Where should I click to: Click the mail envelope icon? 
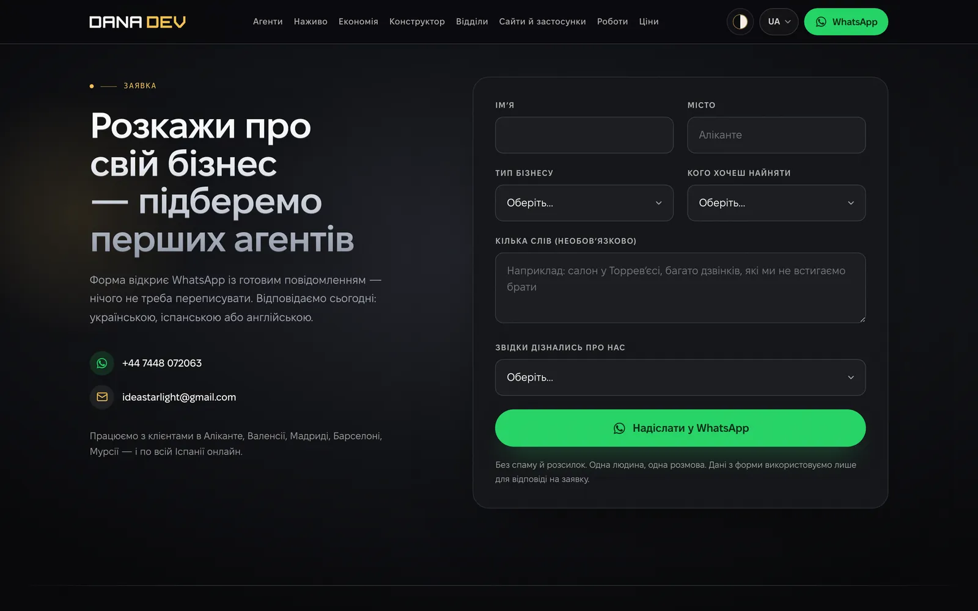point(102,397)
